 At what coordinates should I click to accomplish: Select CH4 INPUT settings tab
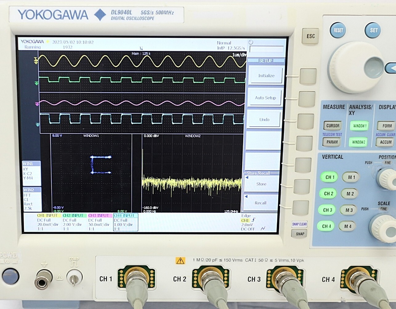(x=125, y=216)
